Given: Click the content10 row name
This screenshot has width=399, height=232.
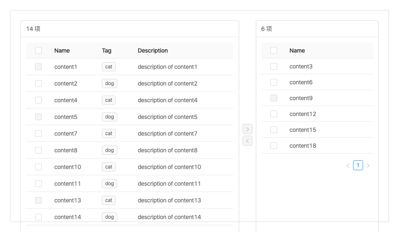Looking at the screenshot, I should (x=68, y=167).
